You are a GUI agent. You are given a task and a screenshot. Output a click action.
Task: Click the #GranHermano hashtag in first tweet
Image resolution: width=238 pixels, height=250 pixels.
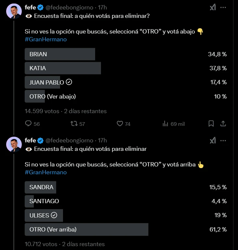point(45,39)
